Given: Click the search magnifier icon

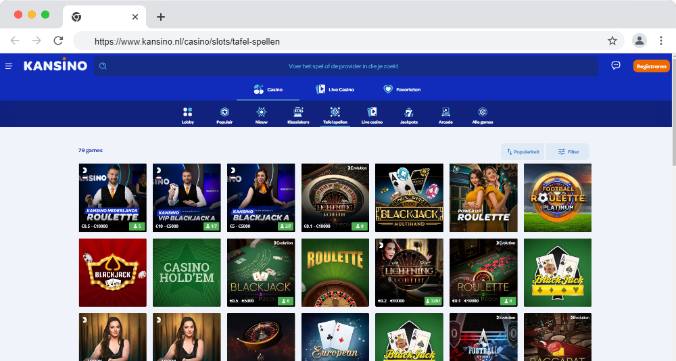Looking at the screenshot, I should pyautogui.click(x=103, y=66).
